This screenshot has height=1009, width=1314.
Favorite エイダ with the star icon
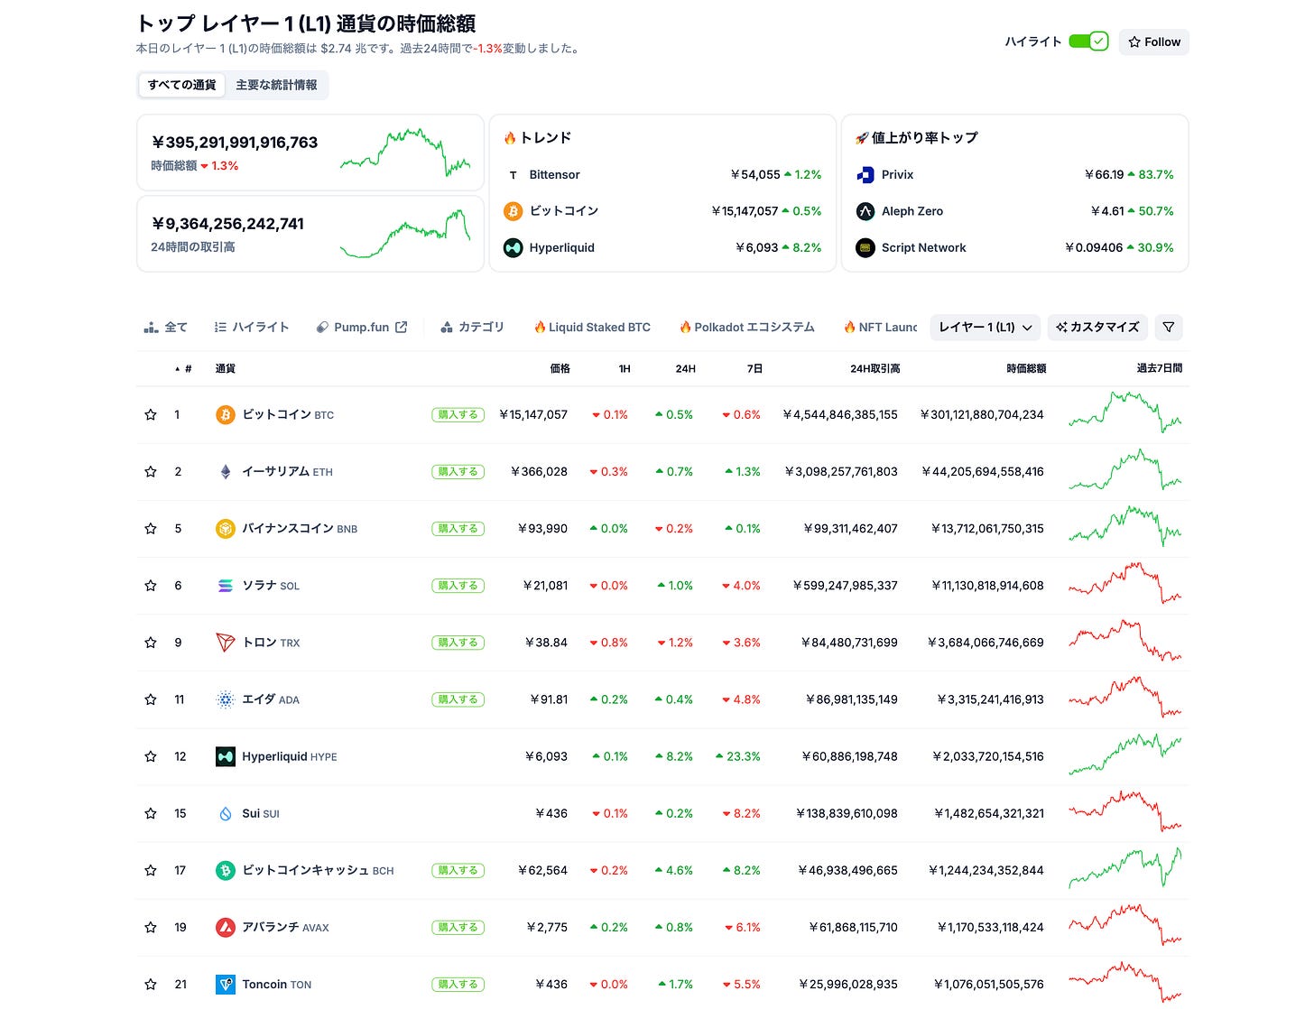tap(151, 699)
